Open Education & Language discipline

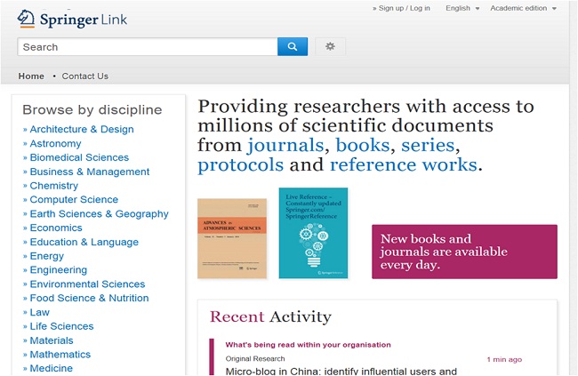tap(84, 242)
